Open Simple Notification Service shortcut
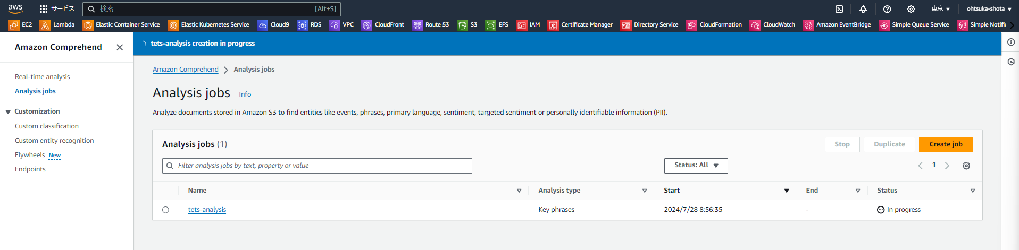 click(982, 25)
